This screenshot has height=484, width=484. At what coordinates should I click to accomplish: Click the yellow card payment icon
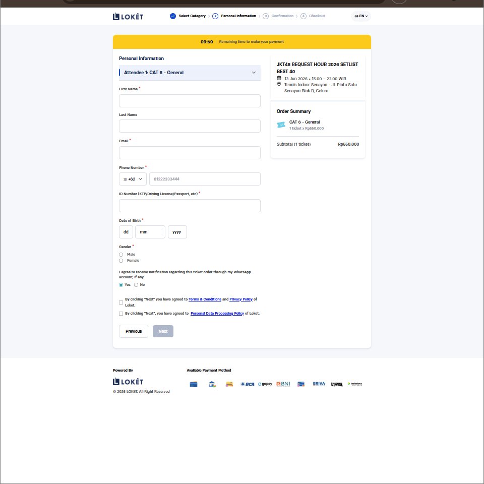pyautogui.click(x=229, y=384)
